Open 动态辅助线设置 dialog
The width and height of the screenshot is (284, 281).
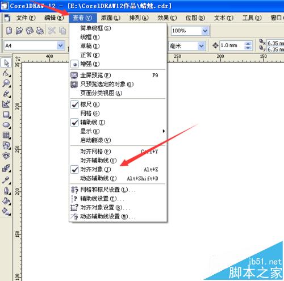118,216
